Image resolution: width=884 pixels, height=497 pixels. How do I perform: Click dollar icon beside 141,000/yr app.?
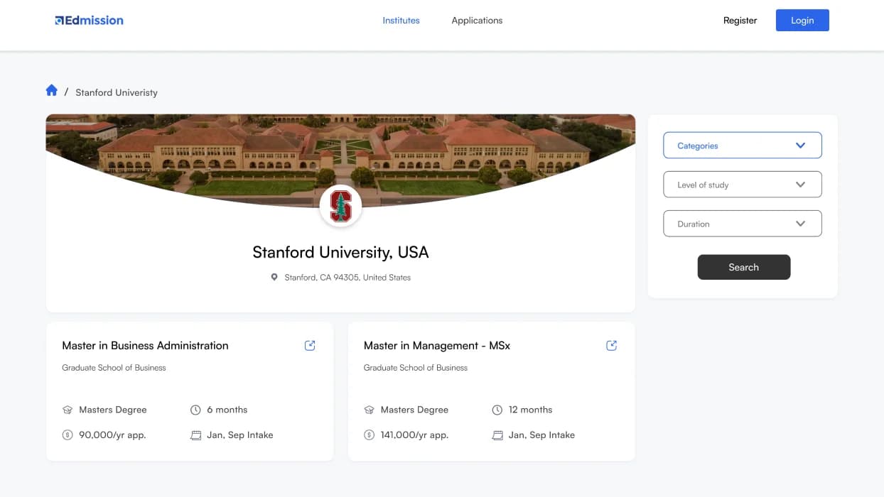point(369,435)
